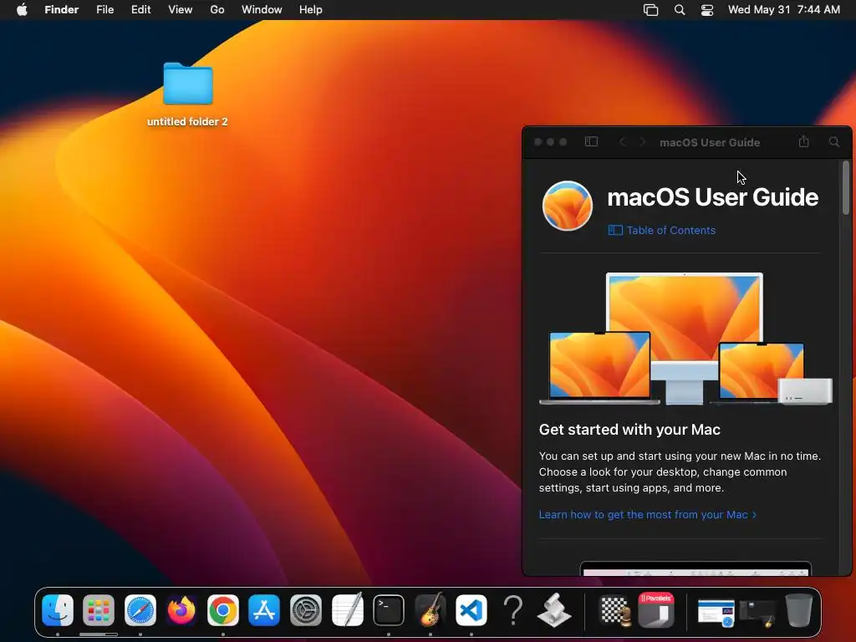The height and width of the screenshot is (642, 856).
Task: Close the macOS User Guide window
Action: (538, 142)
